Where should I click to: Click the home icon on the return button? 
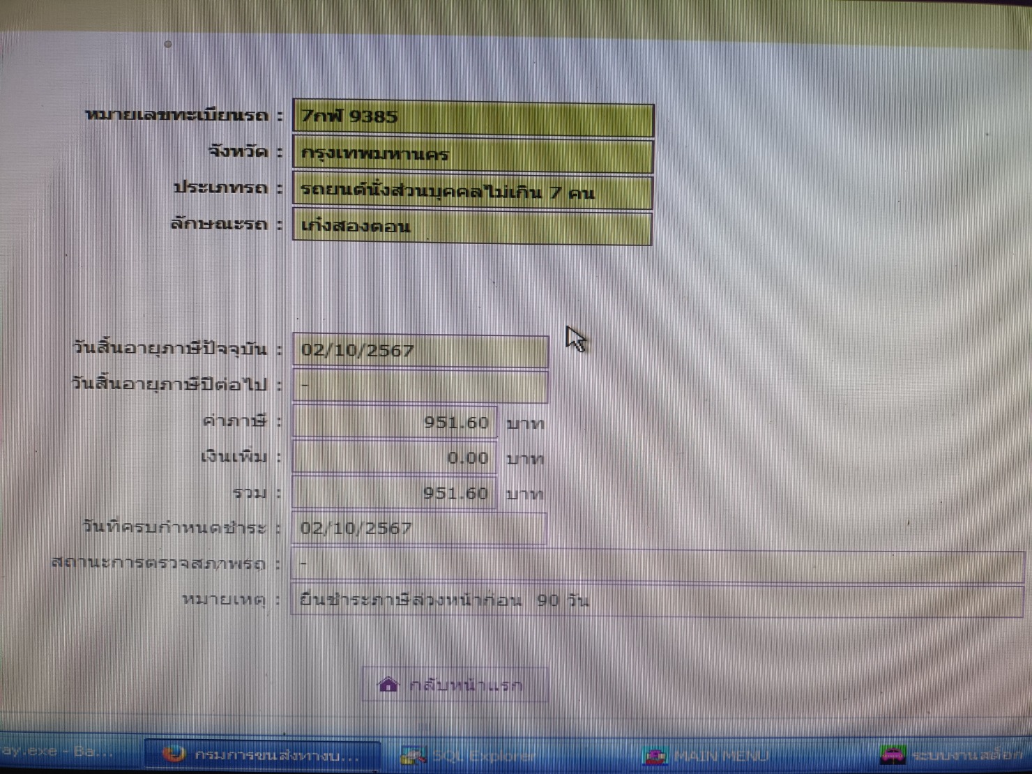[388, 684]
